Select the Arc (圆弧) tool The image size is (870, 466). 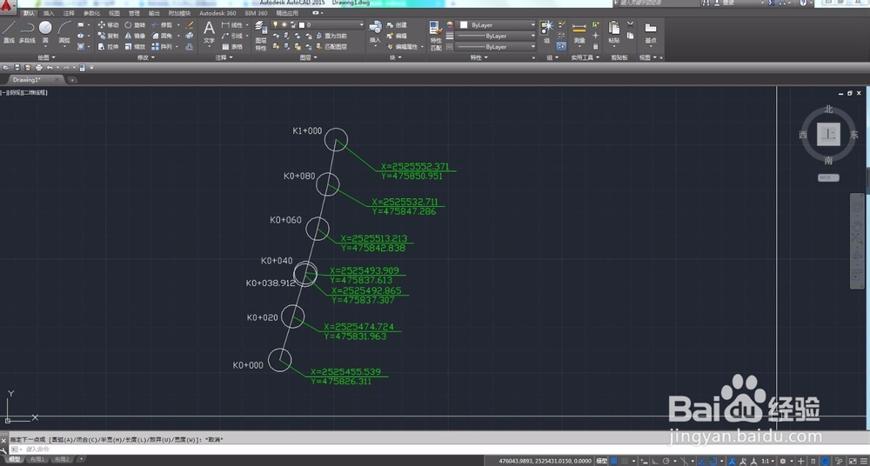[64, 31]
